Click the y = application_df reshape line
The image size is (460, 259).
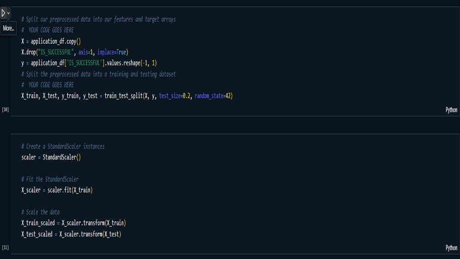click(x=89, y=63)
